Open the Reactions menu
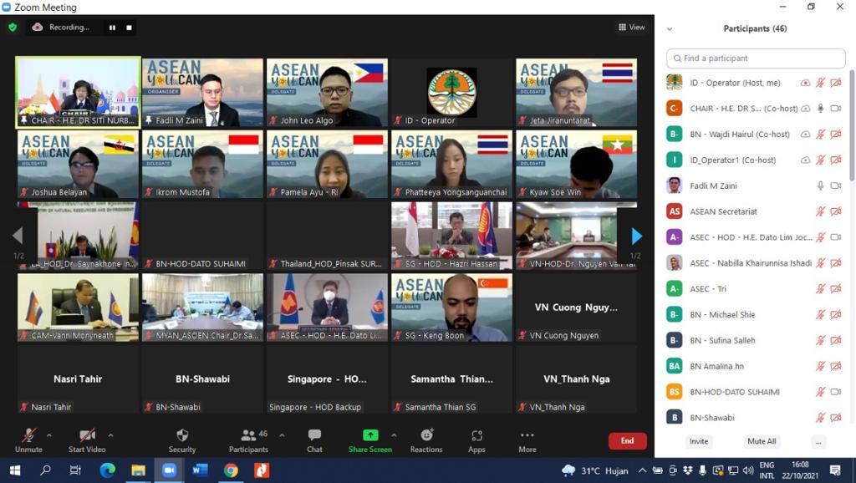856x483 pixels. pos(426,440)
